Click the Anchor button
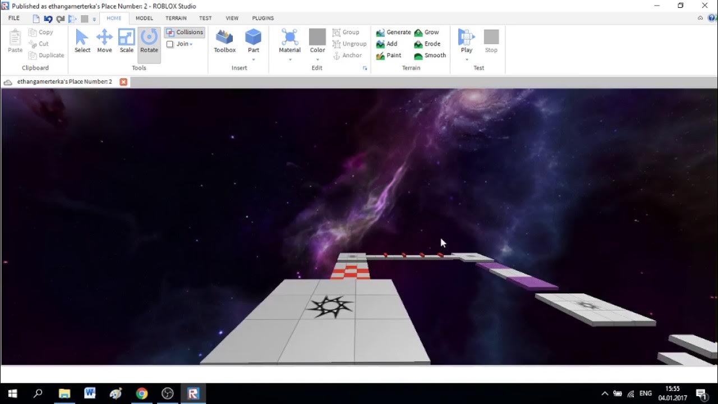This screenshot has width=718, height=404. point(347,56)
